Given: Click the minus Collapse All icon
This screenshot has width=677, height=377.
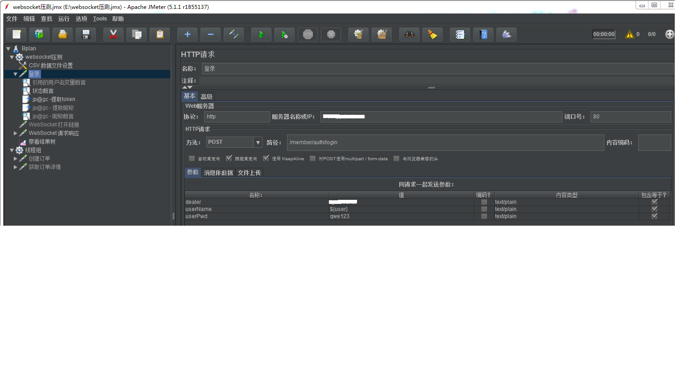Looking at the screenshot, I should 210,34.
